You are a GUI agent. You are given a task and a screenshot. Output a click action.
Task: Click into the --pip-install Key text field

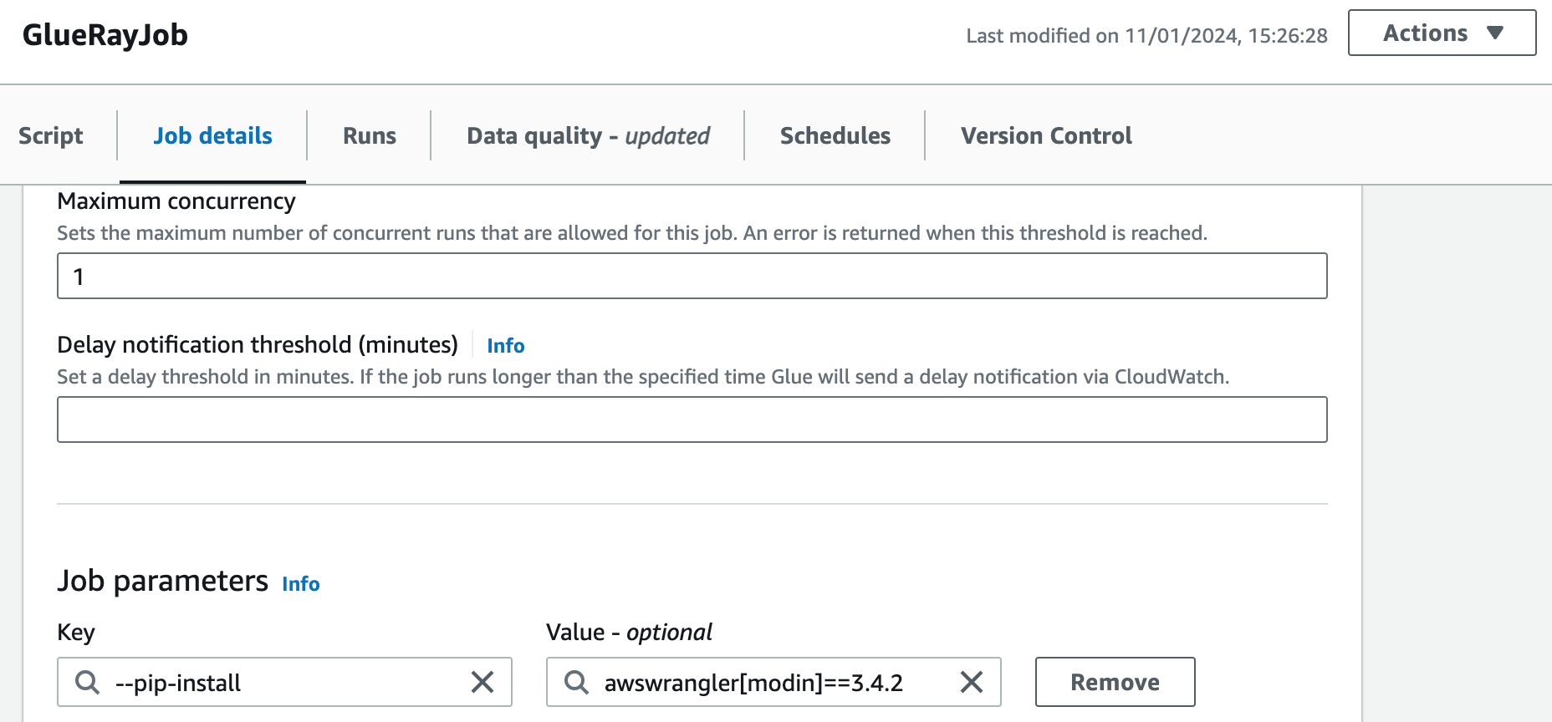[x=284, y=683]
